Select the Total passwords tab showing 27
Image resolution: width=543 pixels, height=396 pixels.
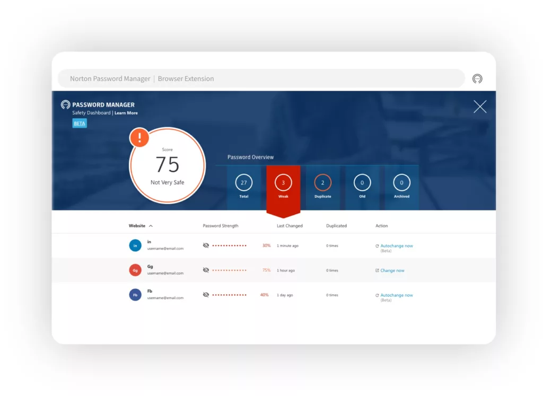click(x=244, y=188)
